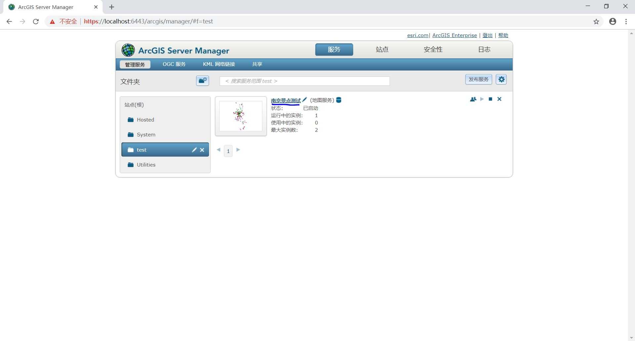Screen dimensions: 635x341
Task: Switch to the 服务 tab
Action: [334, 50]
